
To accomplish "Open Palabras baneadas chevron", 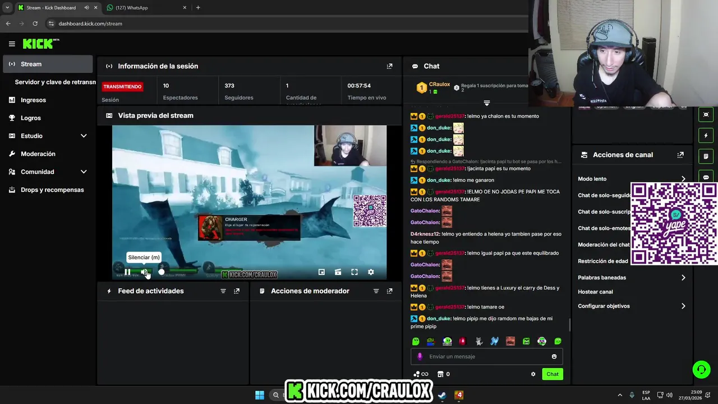I will (683, 278).
